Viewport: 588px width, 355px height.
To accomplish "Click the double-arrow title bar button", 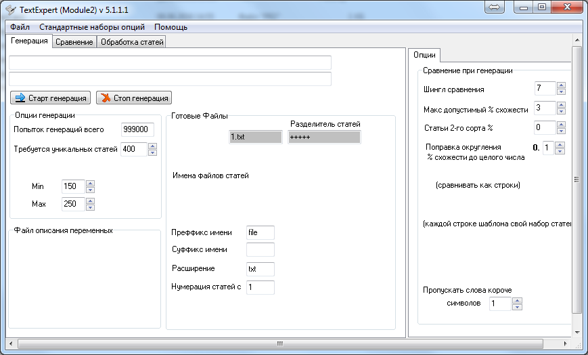I will click(x=494, y=7).
